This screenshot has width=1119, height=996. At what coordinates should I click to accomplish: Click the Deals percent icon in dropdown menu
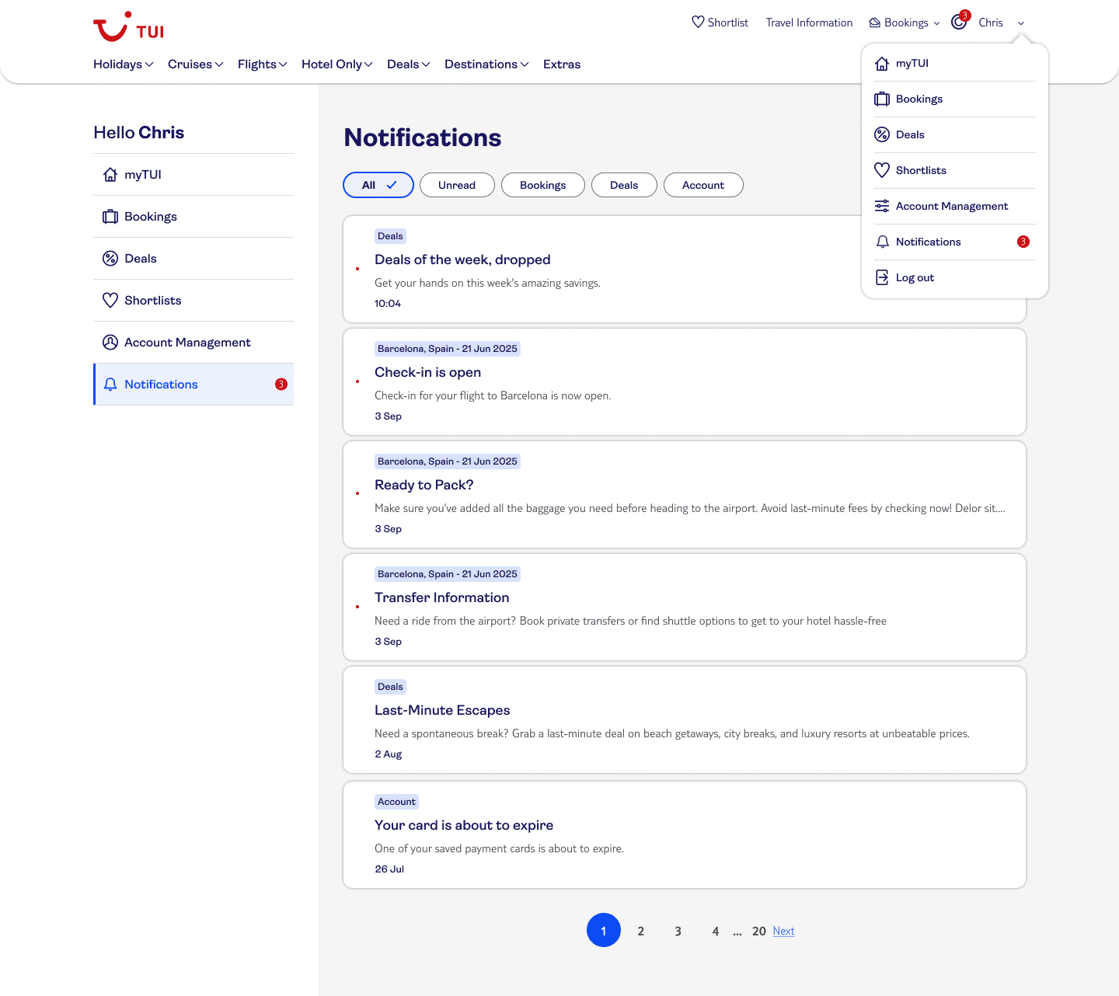pyautogui.click(x=882, y=135)
